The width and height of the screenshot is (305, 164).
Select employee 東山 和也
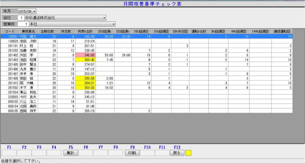pos(28,92)
